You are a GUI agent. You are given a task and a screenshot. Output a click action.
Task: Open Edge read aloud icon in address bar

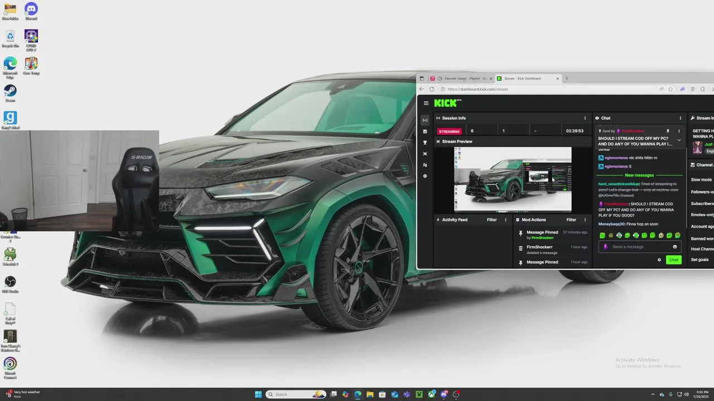pos(662,89)
